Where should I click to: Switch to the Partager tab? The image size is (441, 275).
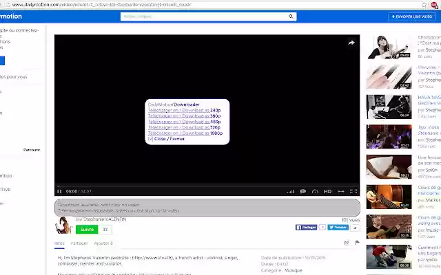click(79, 243)
